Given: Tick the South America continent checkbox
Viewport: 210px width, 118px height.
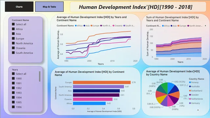Looking at the screenshot, I should coord(13,52).
